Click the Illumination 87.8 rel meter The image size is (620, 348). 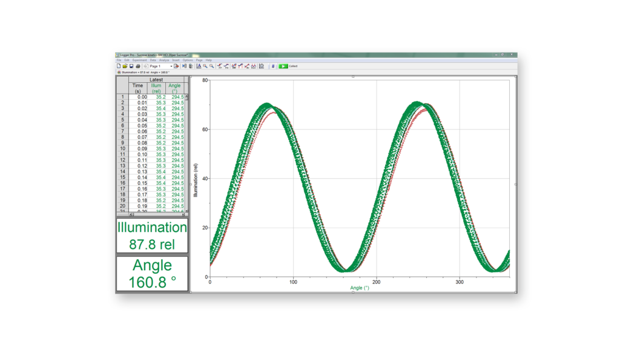tap(152, 236)
